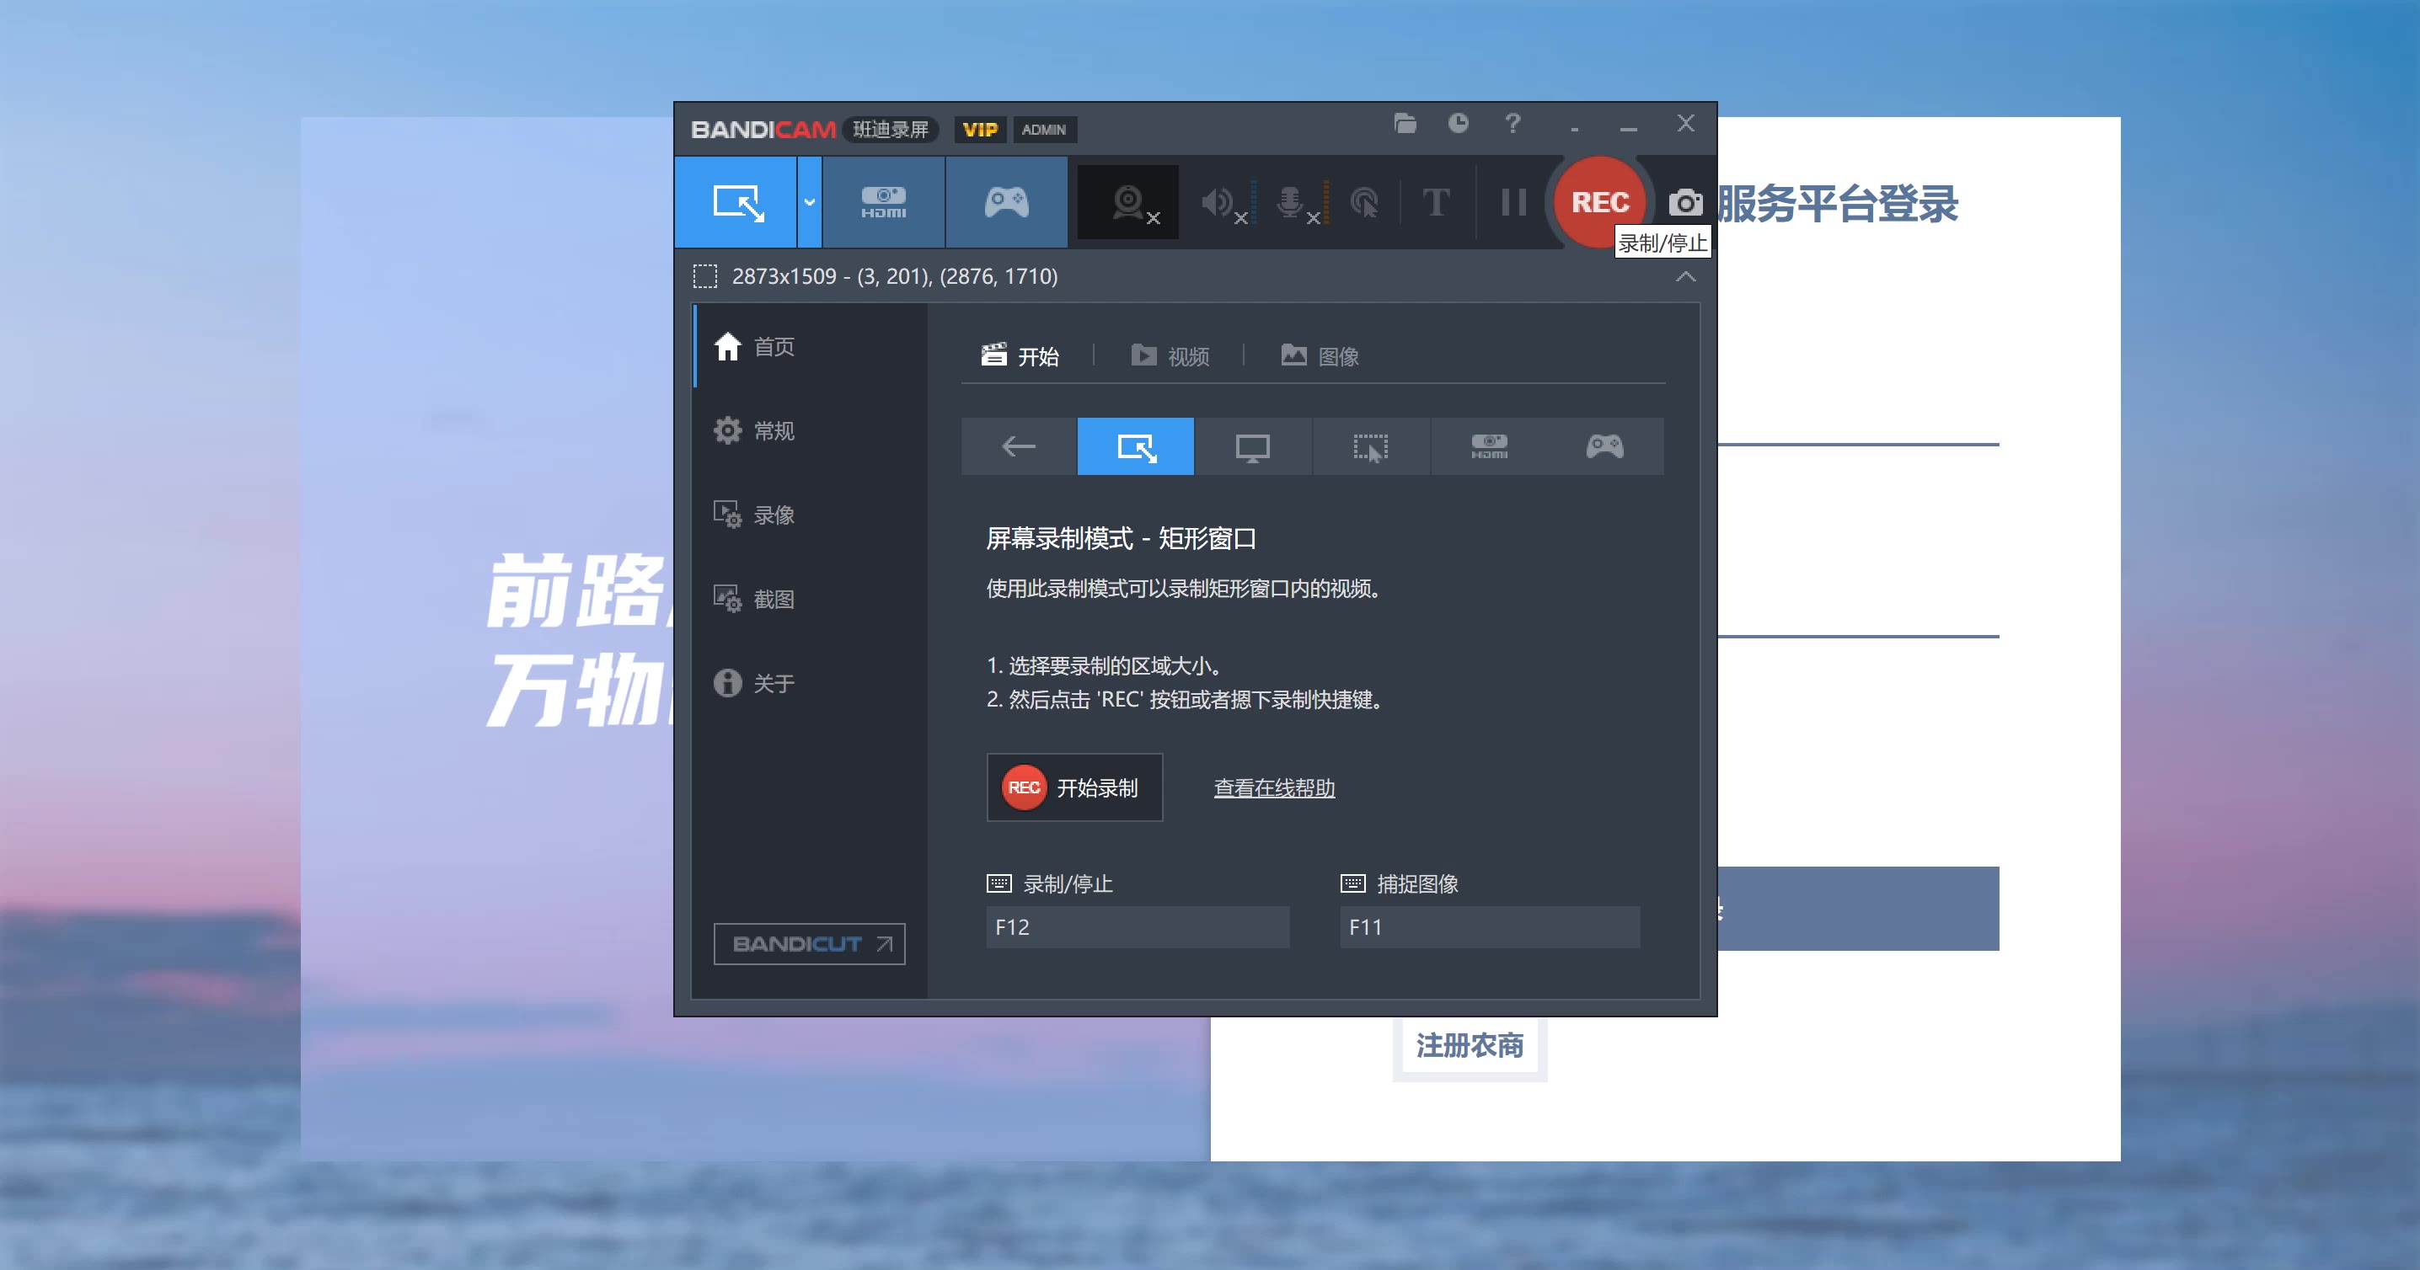Select rectangle window mode in mode row
Screen dimensions: 2420x1270
click(1136, 446)
